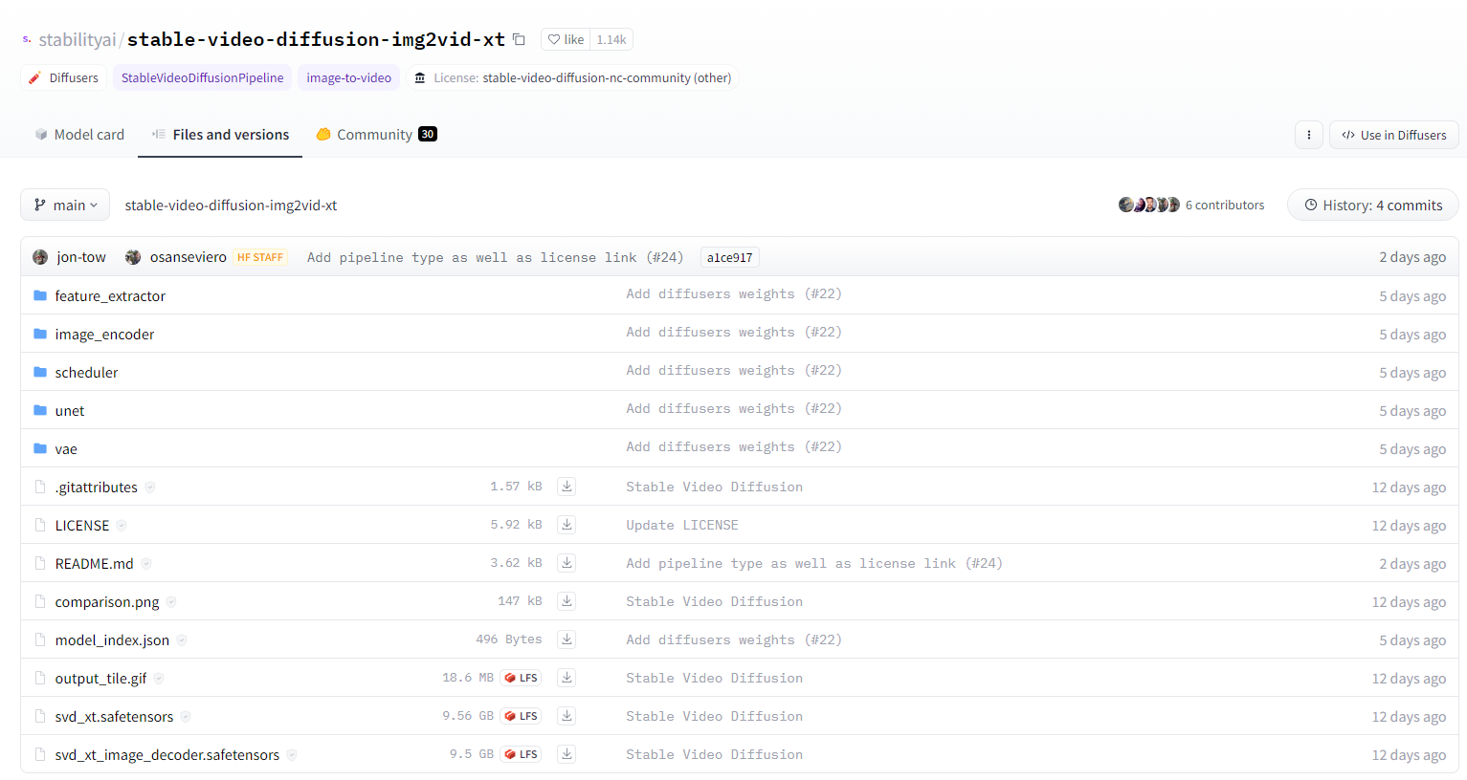The height and width of the screenshot is (780, 1467).
Task: Open the svd_xt_image_decoder.safetensors file
Action: (167, 755)
